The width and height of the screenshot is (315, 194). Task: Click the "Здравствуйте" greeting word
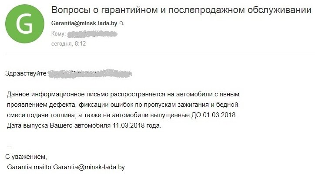coord(26,73)
